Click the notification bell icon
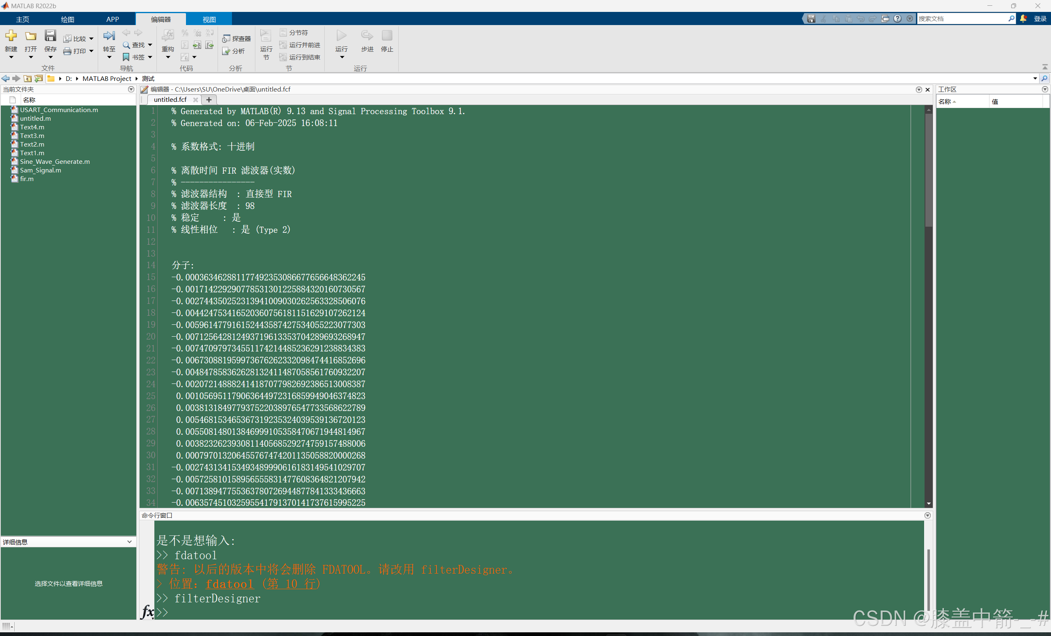The height and width of the screenshot is (636, 1051). pyautogui.click(x=1023, y=18)
